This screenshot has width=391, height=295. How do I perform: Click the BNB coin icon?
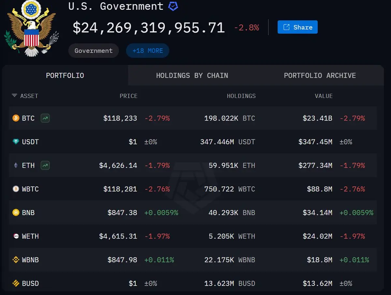(x=16, y=213)
